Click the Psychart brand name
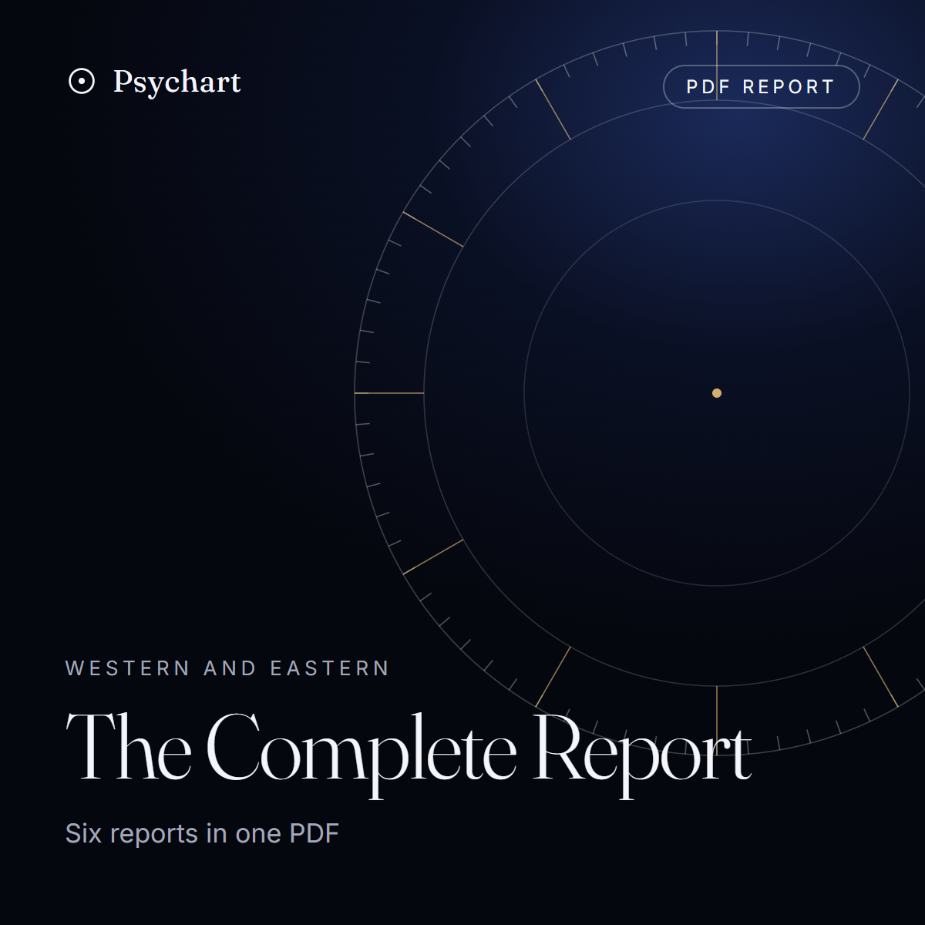The height and width of the screenshot is (925, 925). pos(177,82)
